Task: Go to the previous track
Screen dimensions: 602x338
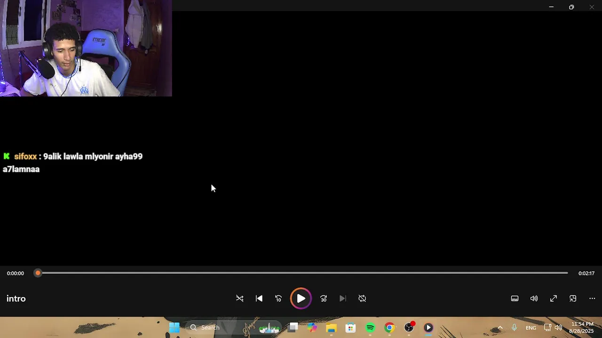Action: tap(259, 299)
